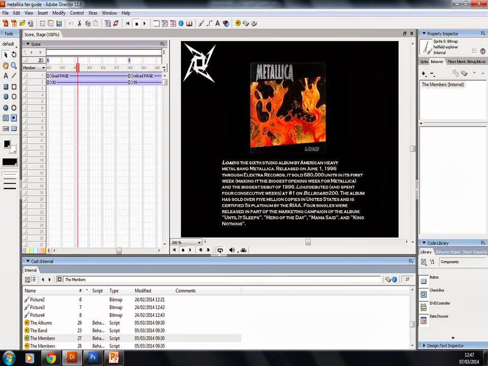Pick the background color swatch
488x366 pixels.
tap(13, 149)
